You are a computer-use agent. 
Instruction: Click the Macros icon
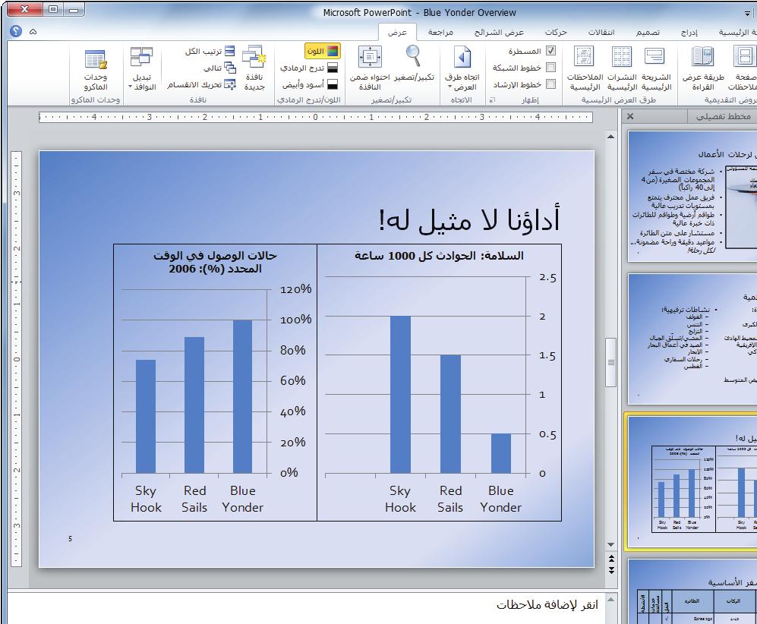pyautogui.click(x=96, y=70)
